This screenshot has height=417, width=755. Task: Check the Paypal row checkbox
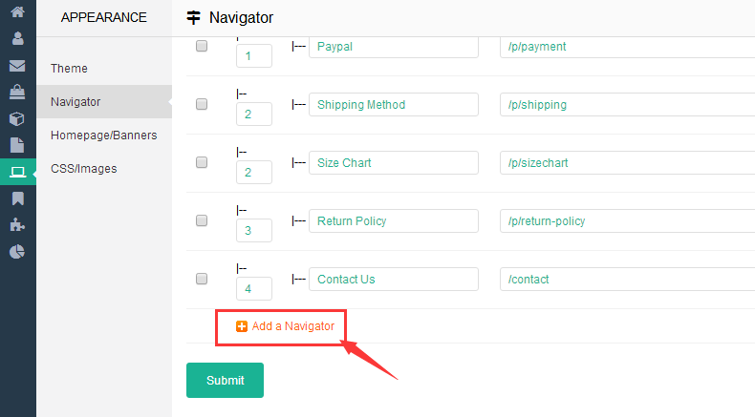tap(202, 46)
